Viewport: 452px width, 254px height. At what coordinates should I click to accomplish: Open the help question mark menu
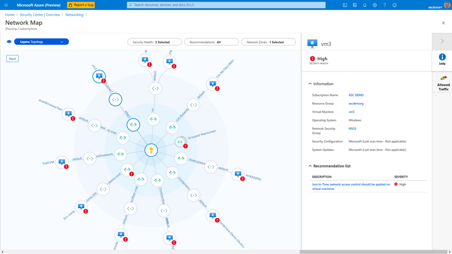[385, 5]
